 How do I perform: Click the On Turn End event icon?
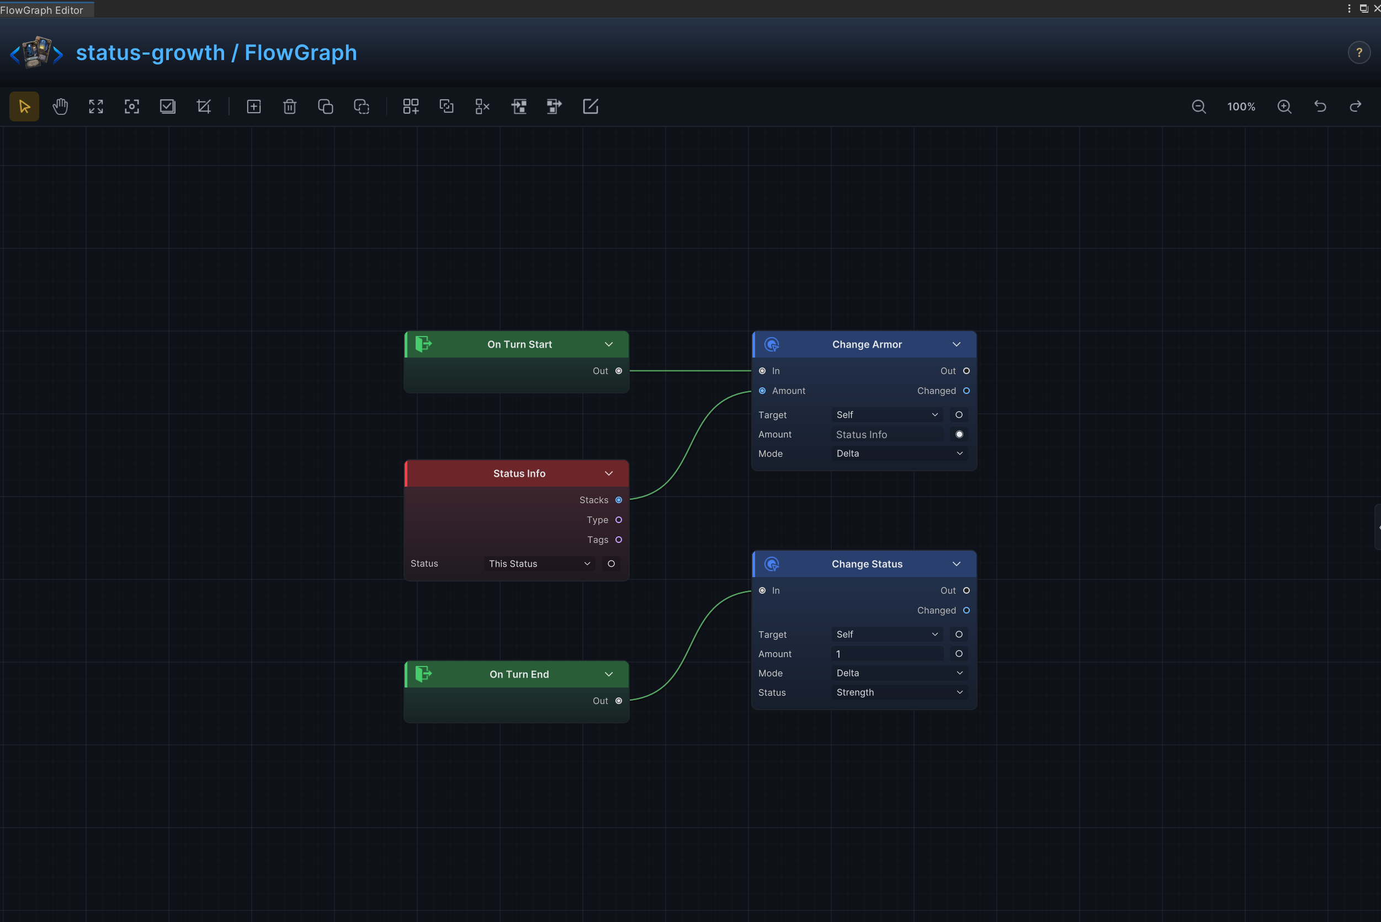pos(423,674)
